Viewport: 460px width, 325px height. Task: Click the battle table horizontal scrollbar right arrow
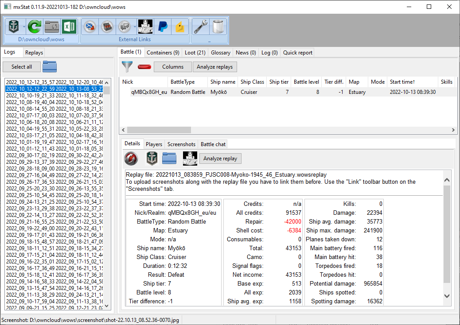coord(453,130)
